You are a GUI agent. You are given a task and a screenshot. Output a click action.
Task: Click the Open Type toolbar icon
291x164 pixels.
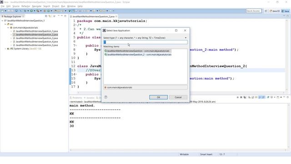tap(55, 11)
